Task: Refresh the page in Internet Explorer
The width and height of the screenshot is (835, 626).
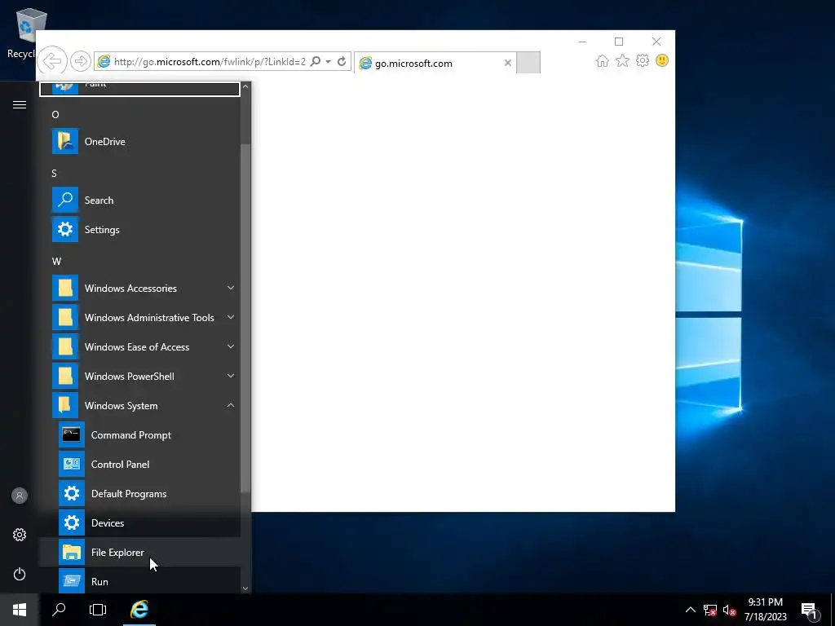Action: (342, 61)
